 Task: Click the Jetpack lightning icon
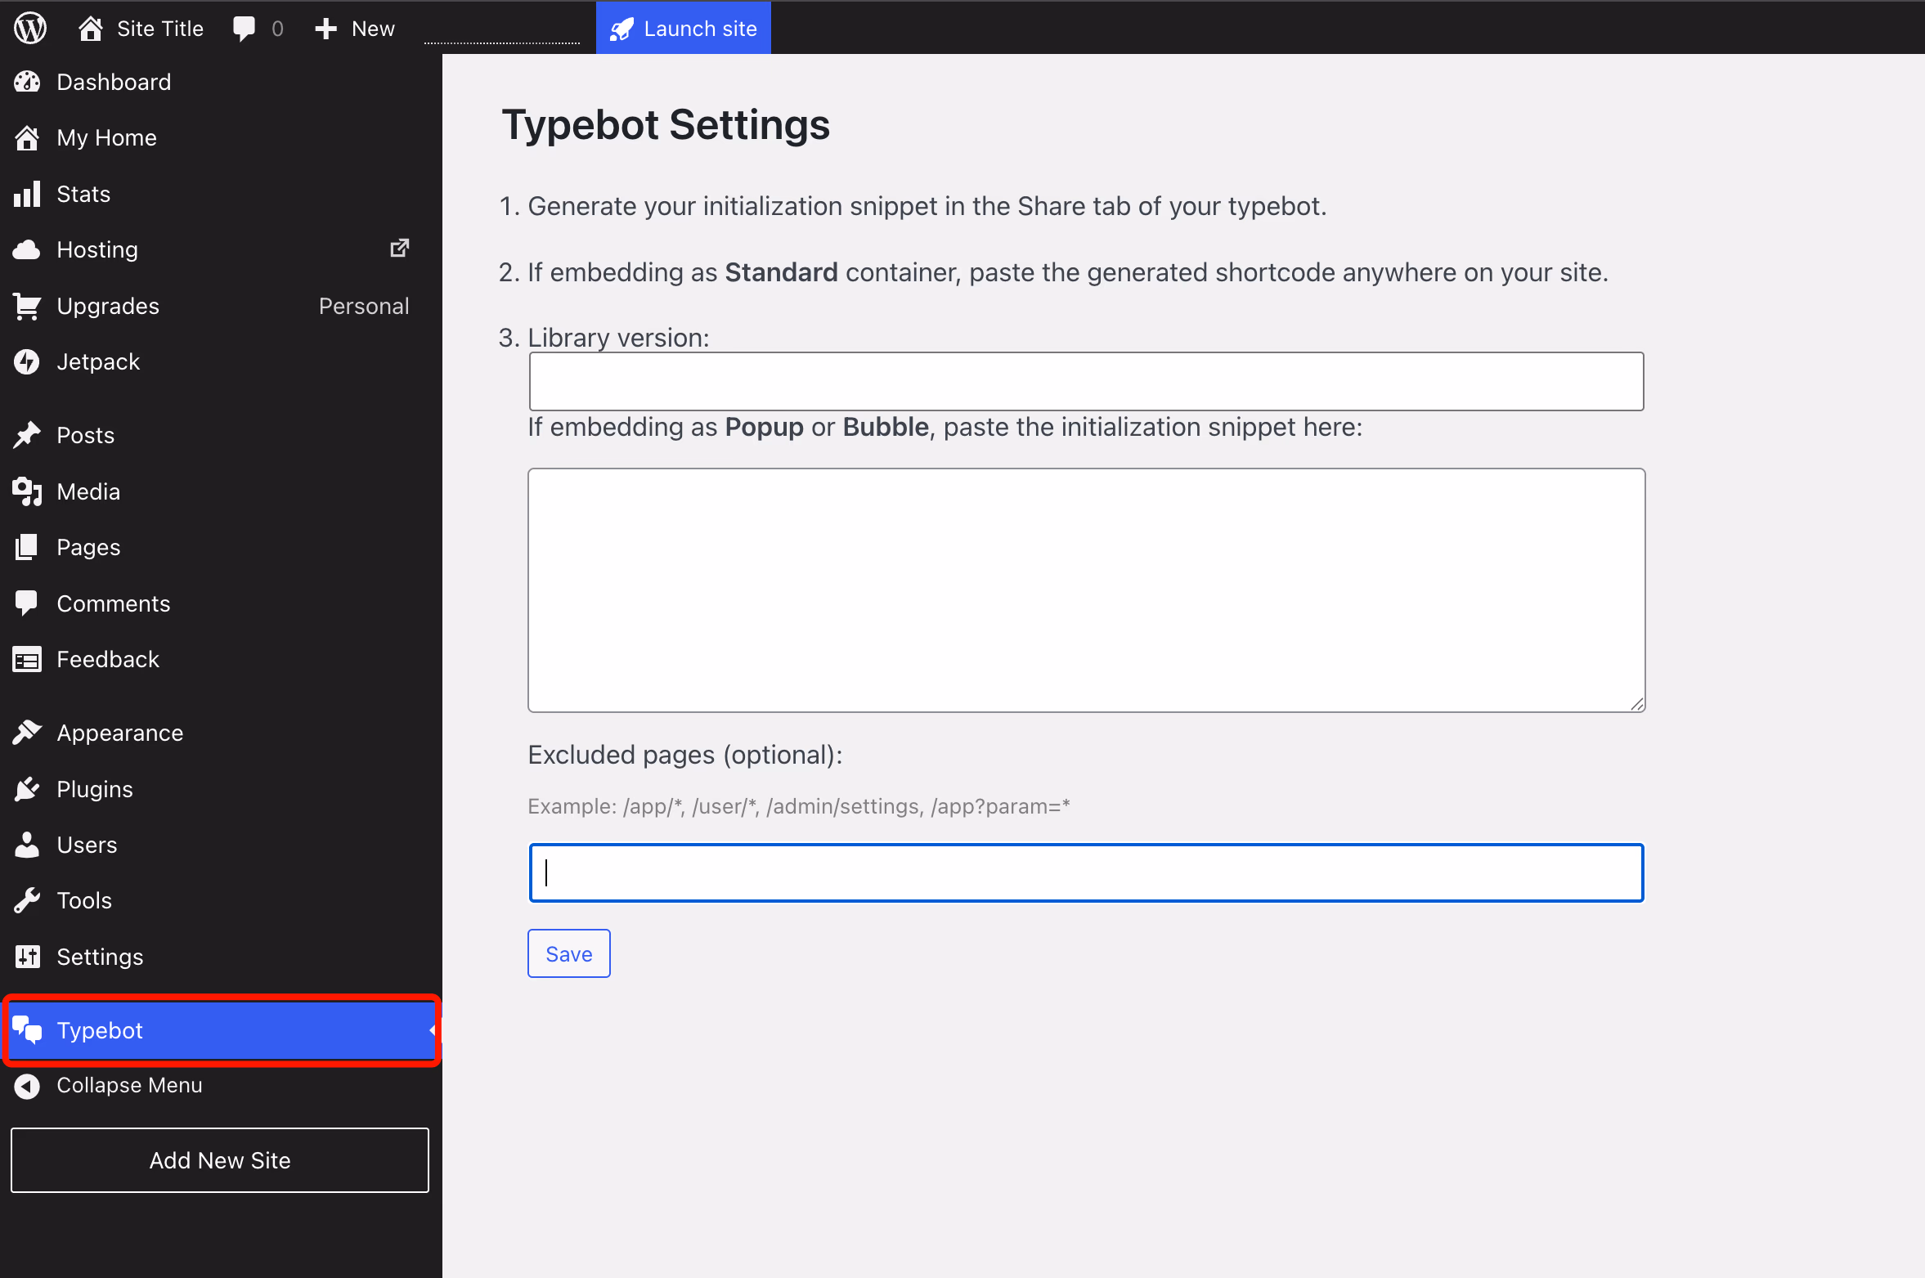[27, 361]
